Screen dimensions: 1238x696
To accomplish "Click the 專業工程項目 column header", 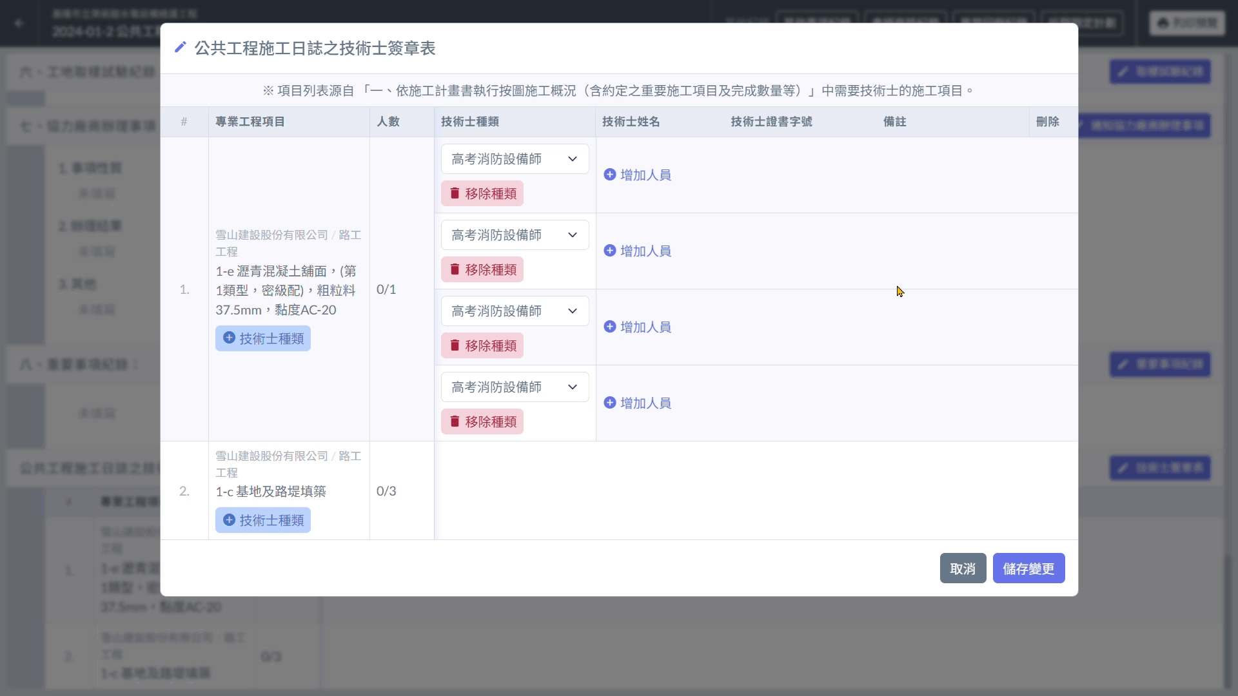I will (x=250, y=122).
